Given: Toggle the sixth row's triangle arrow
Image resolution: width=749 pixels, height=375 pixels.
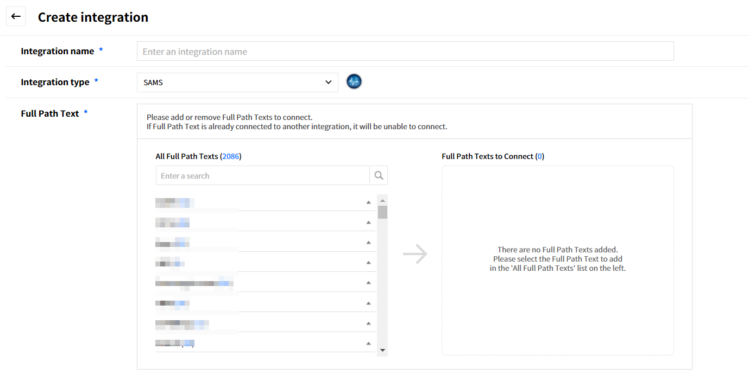Looking at the screenshot, I should 368,303.
